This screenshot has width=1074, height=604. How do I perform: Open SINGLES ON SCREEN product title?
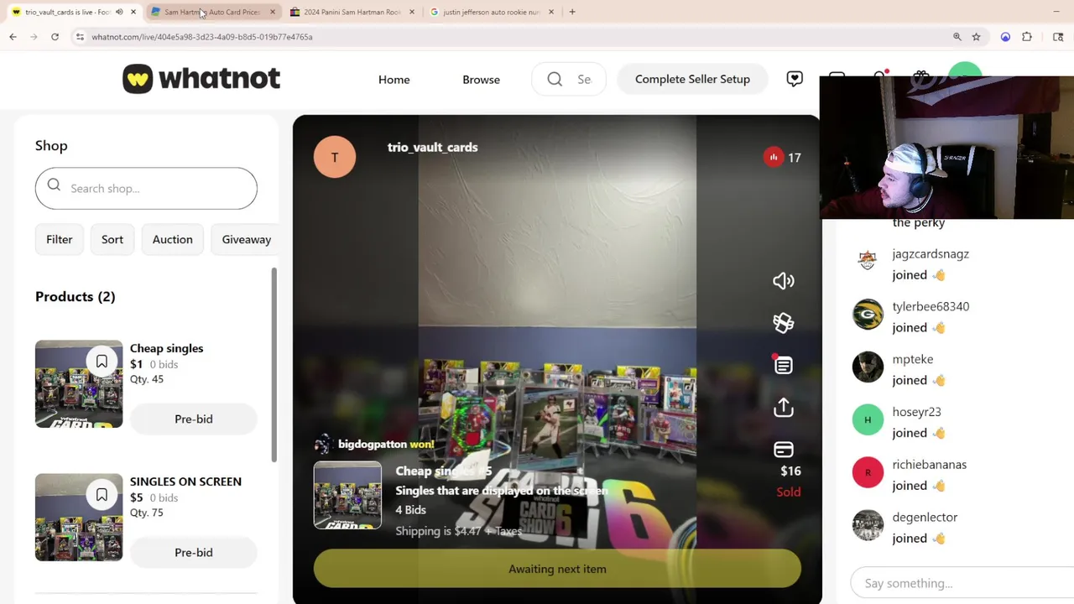pos(185,482)
